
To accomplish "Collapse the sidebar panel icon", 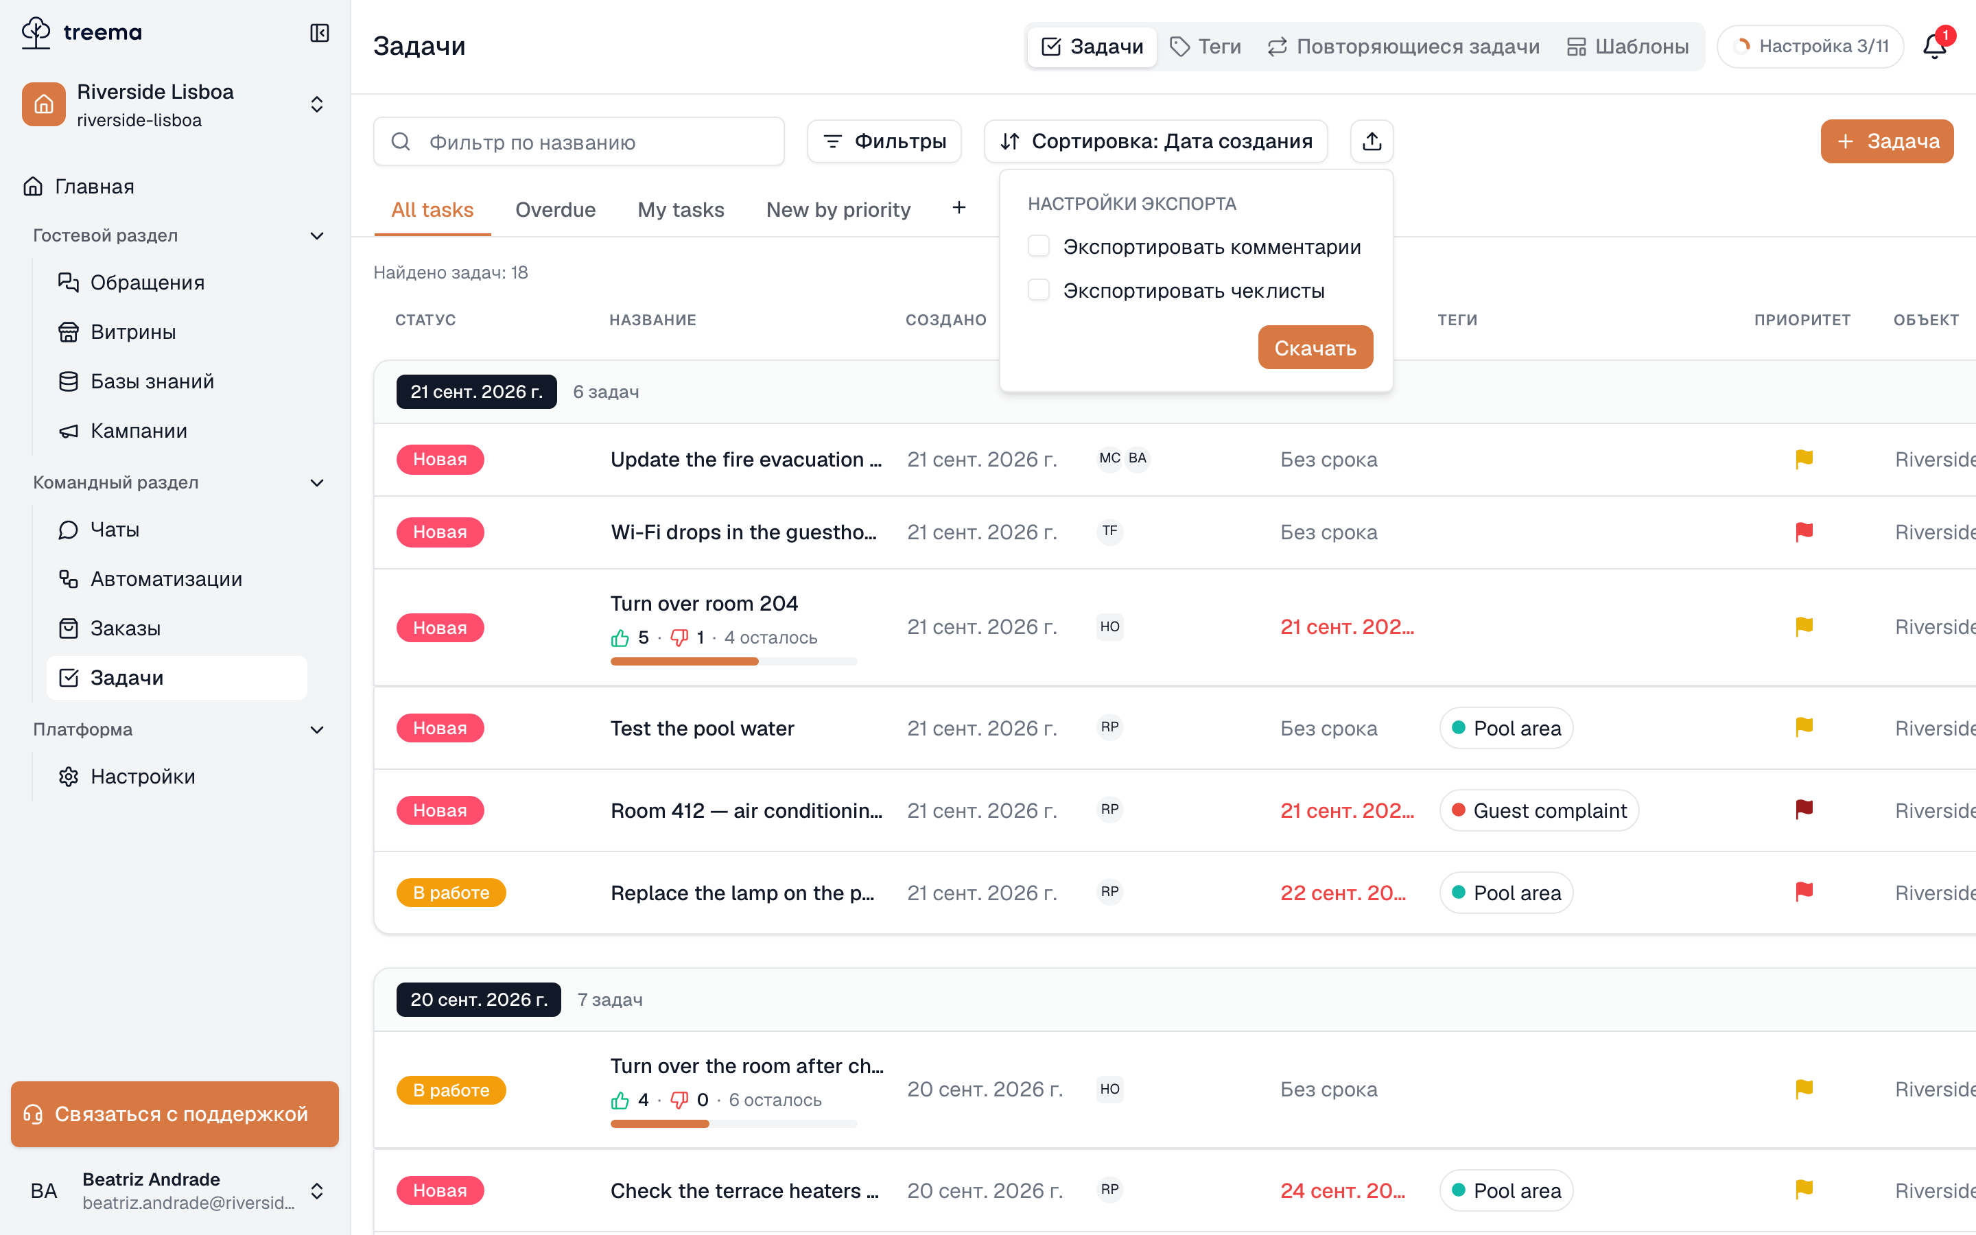I will click(319, 33).
